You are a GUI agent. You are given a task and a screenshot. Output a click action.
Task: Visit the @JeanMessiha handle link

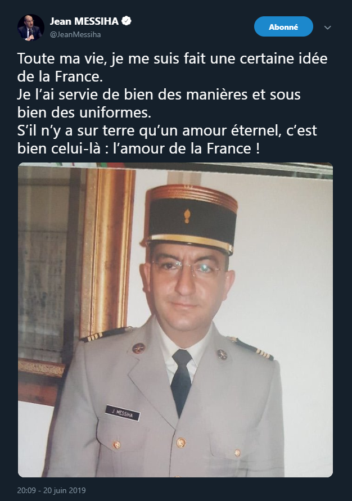coord(75,34)
